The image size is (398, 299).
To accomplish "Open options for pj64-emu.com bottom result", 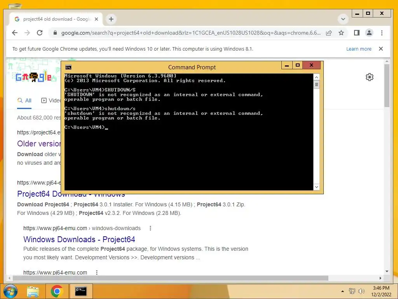I will point(97,272).
